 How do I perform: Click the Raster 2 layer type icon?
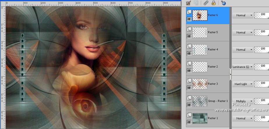click(189, 63)
